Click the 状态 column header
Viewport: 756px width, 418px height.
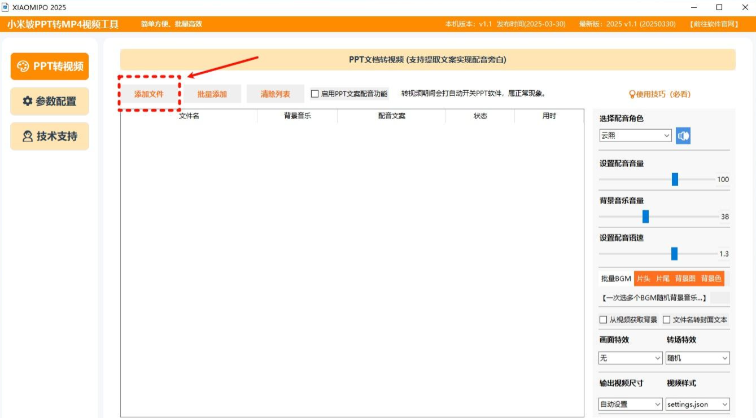click(x=480, y=116)
